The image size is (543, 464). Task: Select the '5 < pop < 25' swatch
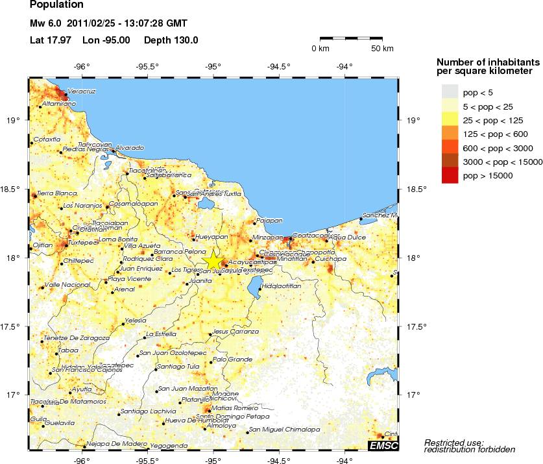coord(450,105)
